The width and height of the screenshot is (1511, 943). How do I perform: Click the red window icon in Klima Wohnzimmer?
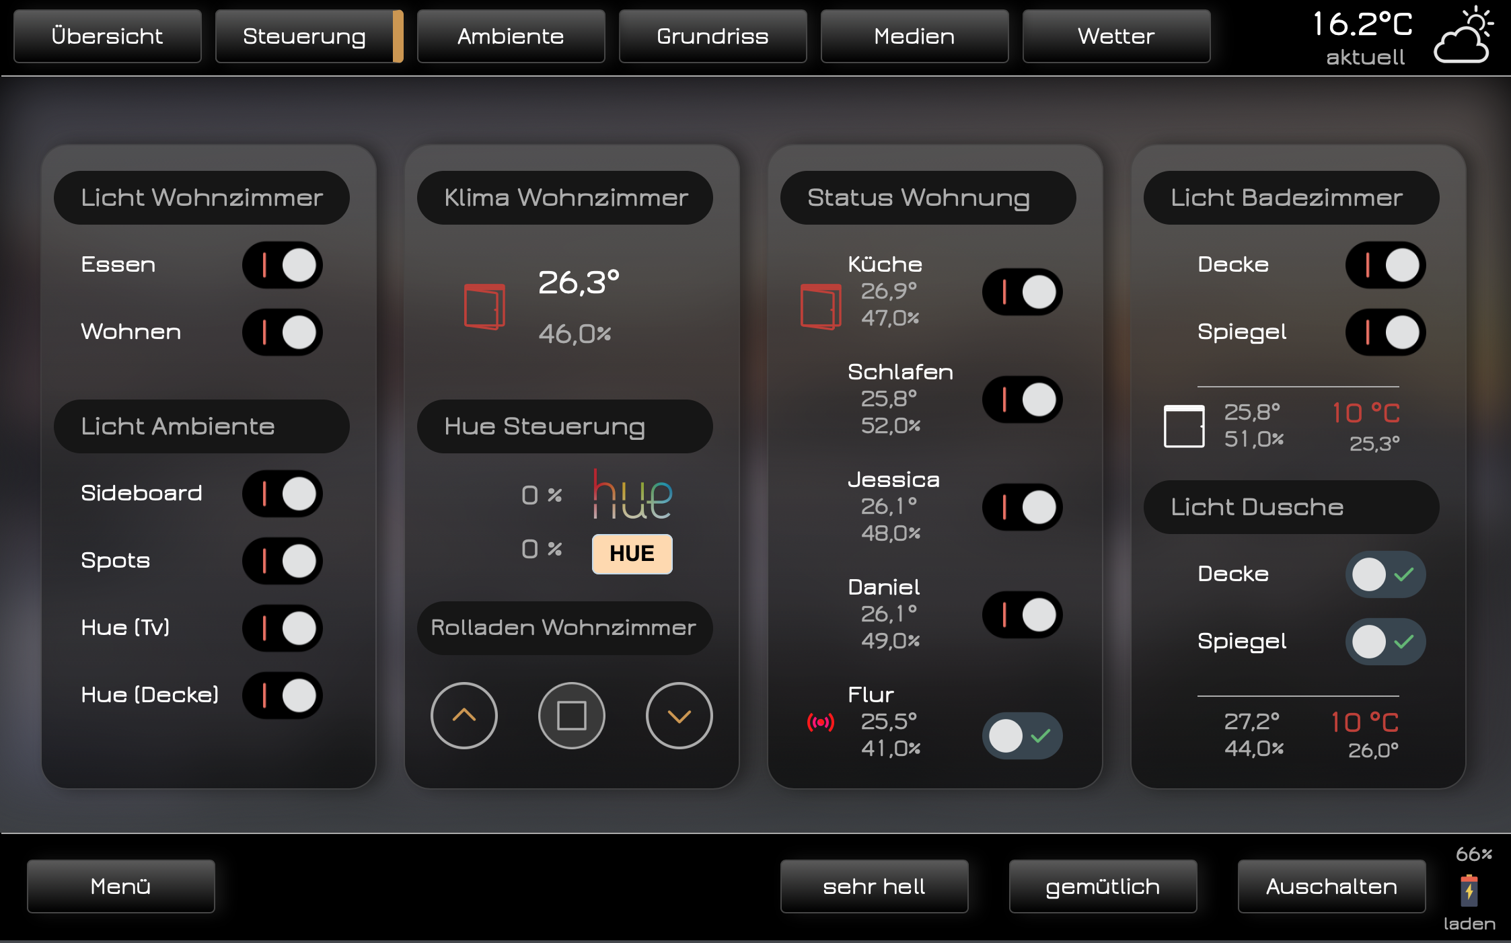point(484,307)
